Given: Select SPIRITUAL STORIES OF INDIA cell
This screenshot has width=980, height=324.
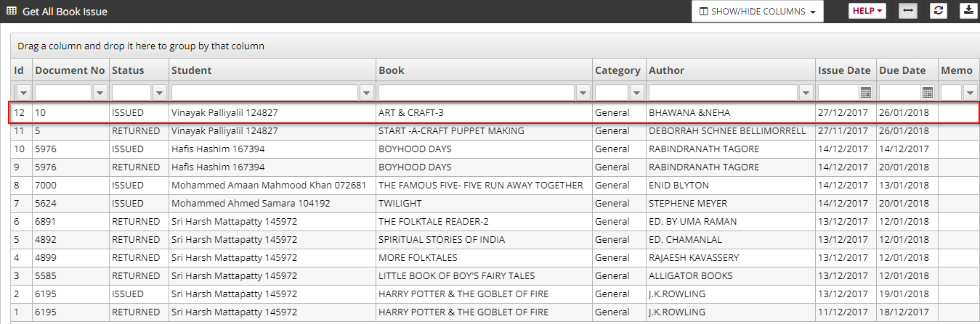Looking at the screenshot, I should [484, 239].
